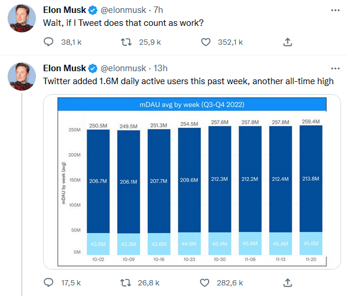This screenshot has width=347, height=296.
Task: Click the verified badge on the 7h tweet
Action: point(92,10)
